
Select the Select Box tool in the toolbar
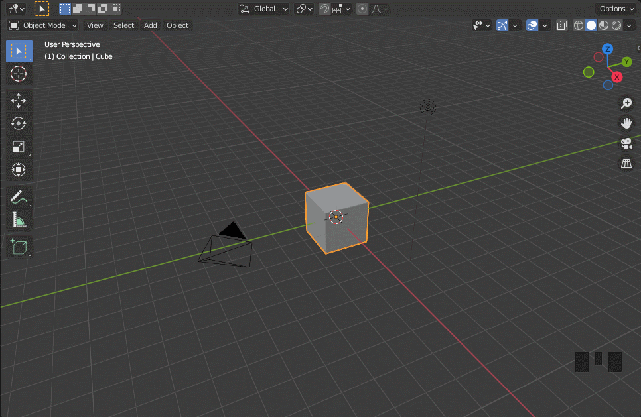[x=19, y=50]
